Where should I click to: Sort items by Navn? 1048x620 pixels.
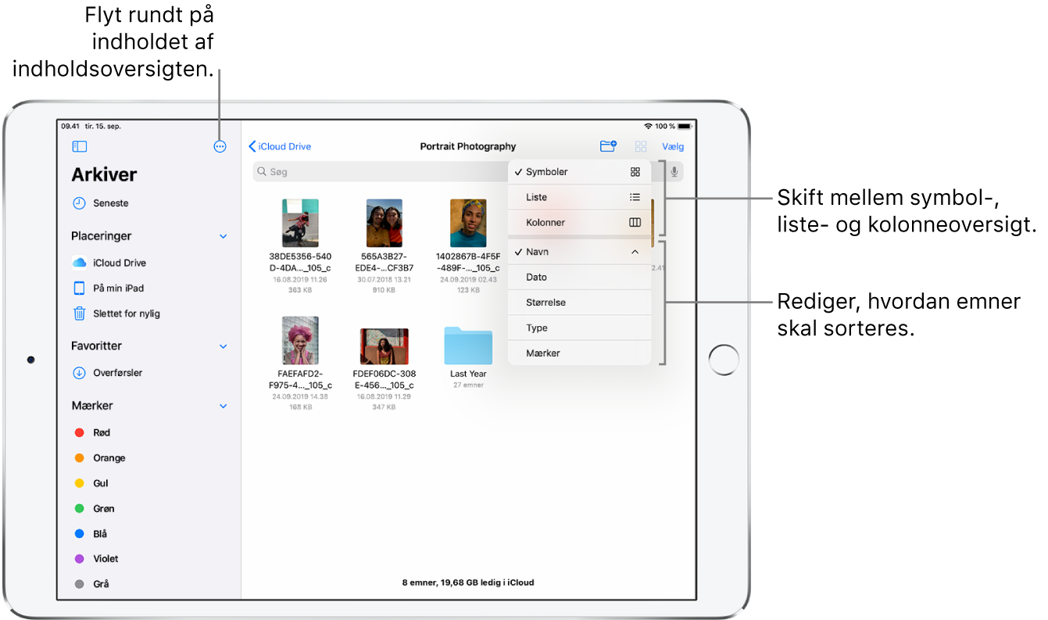(579, 252)
